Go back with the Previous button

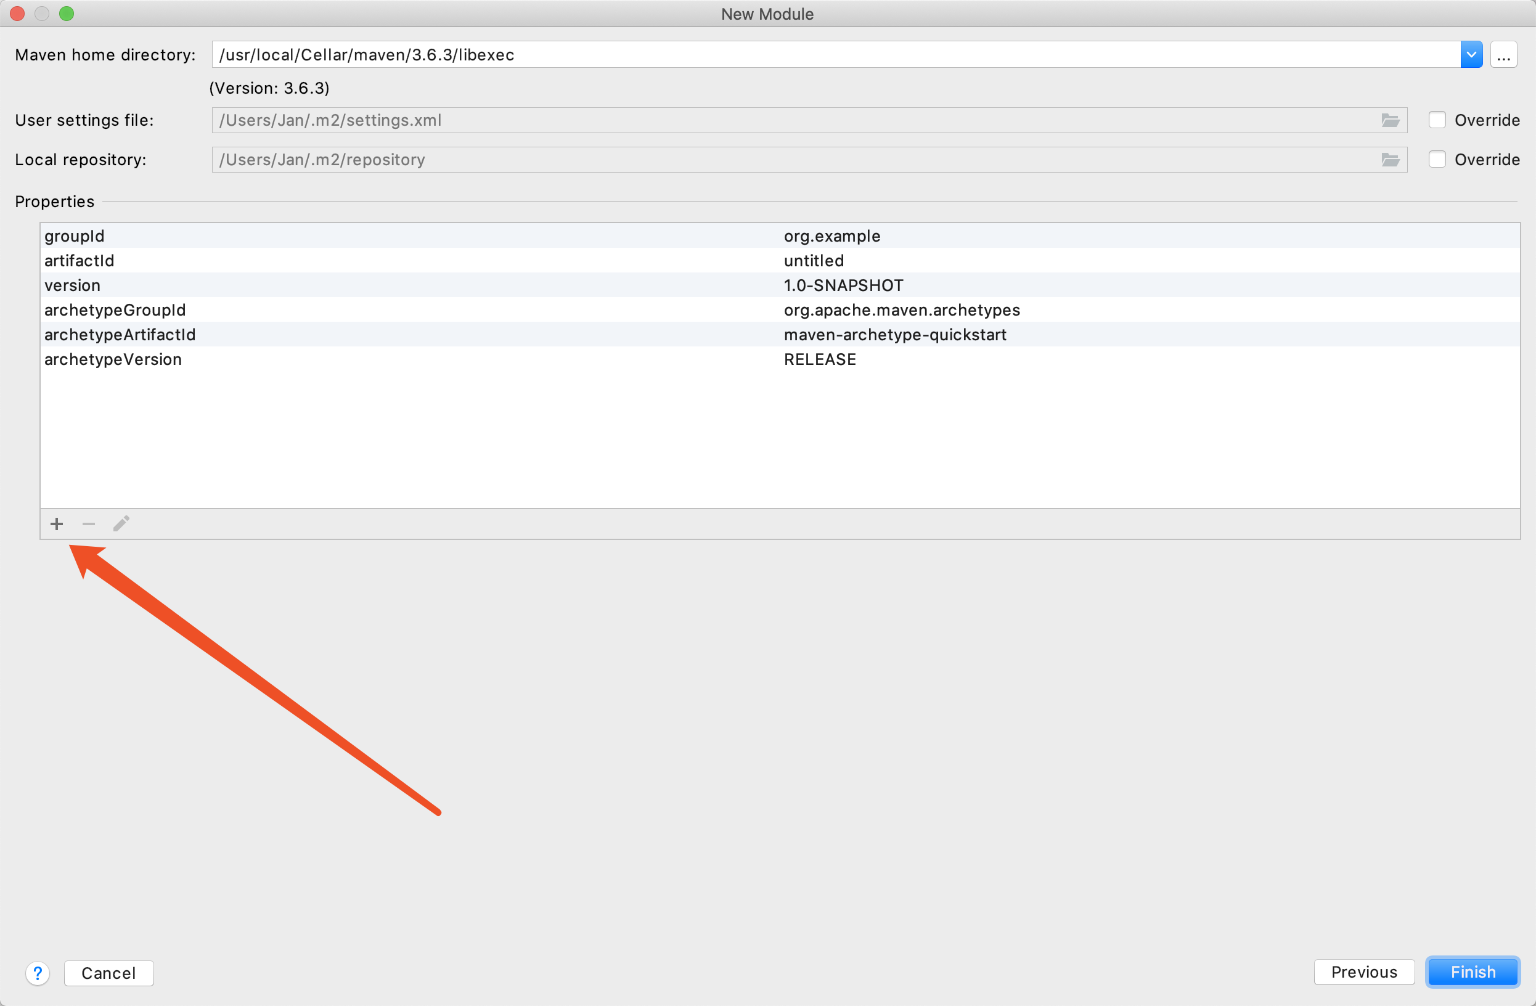[1363, 972]
